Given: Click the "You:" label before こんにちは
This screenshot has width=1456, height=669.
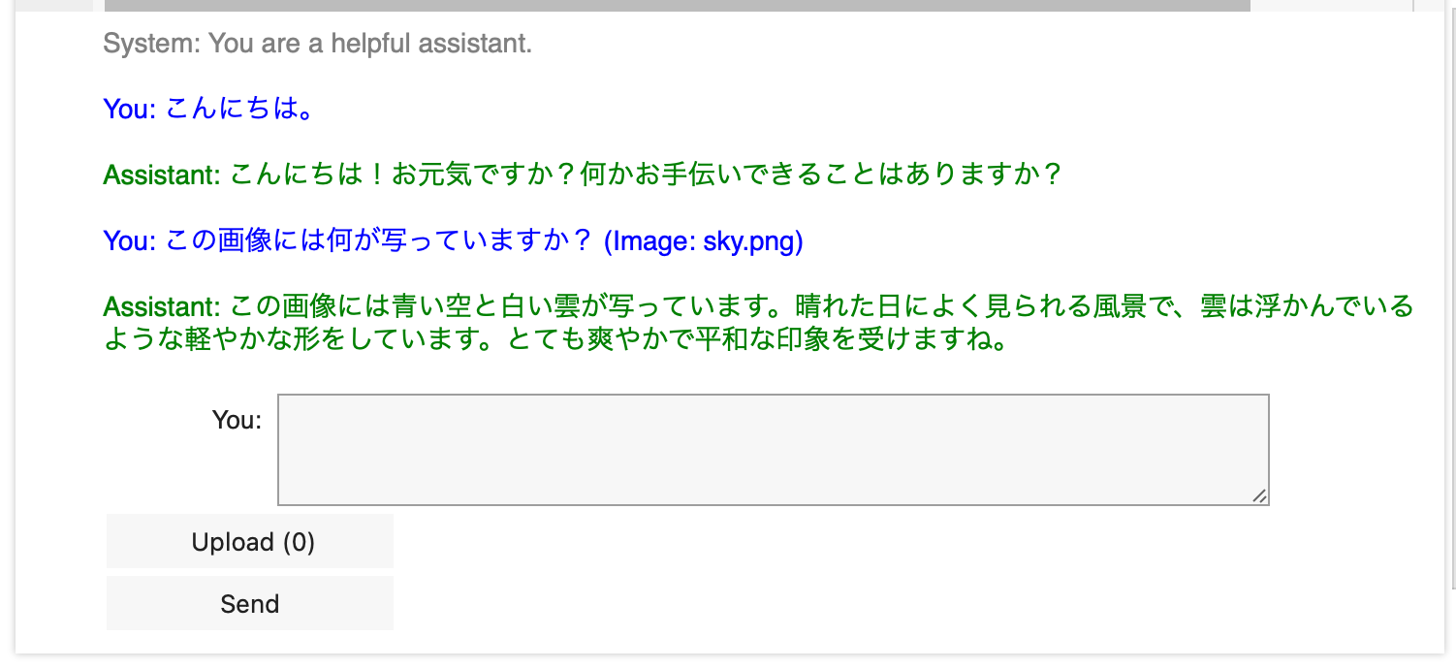Looking at the screenshot, I should point(130,109).
